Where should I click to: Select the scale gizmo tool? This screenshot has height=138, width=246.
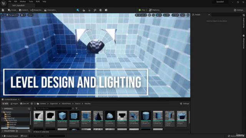145,15
